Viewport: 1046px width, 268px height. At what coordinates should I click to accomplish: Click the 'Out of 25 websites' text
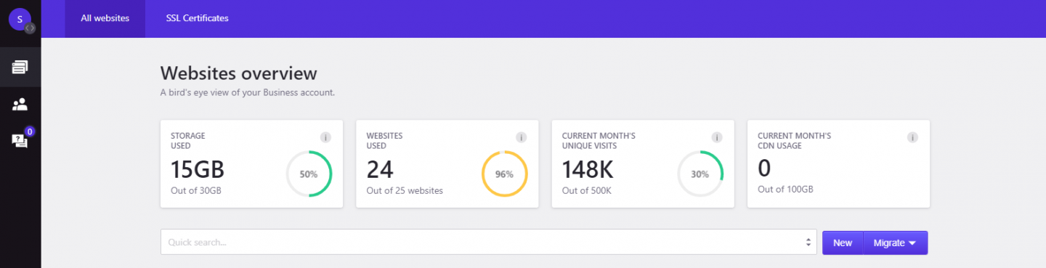click(x=405, y=190)
